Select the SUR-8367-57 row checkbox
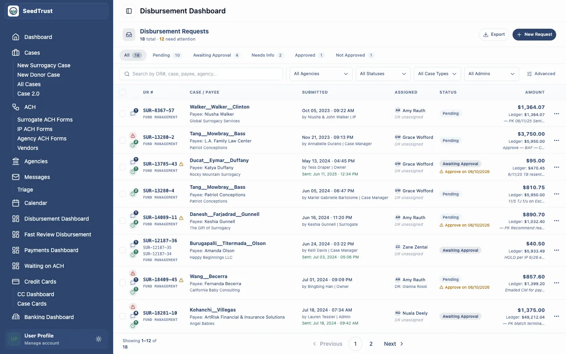The height and width of the screenshot is (354, 566). tap(123, 114)
